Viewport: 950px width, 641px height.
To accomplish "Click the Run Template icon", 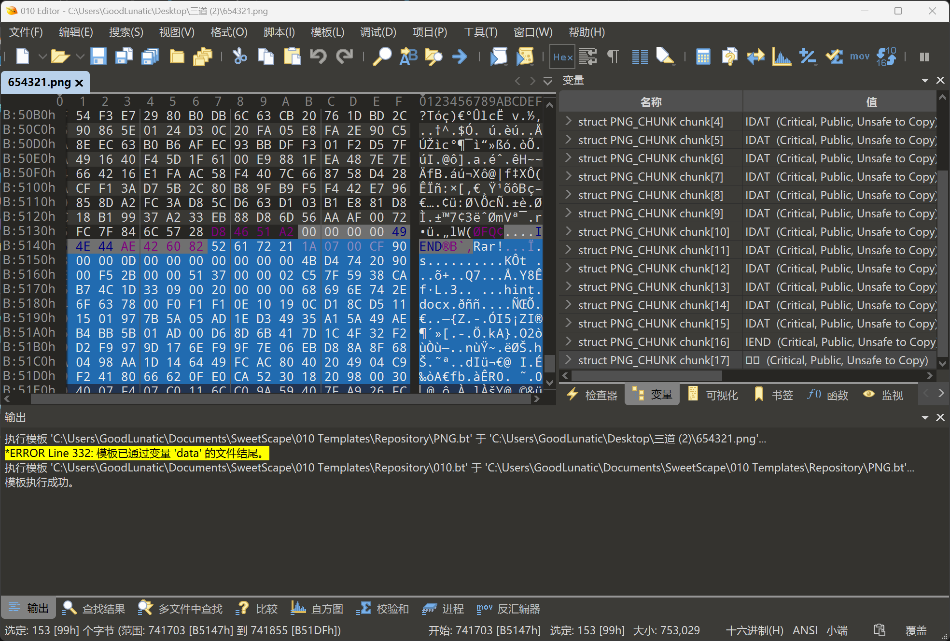I will (x=525, y=57).
